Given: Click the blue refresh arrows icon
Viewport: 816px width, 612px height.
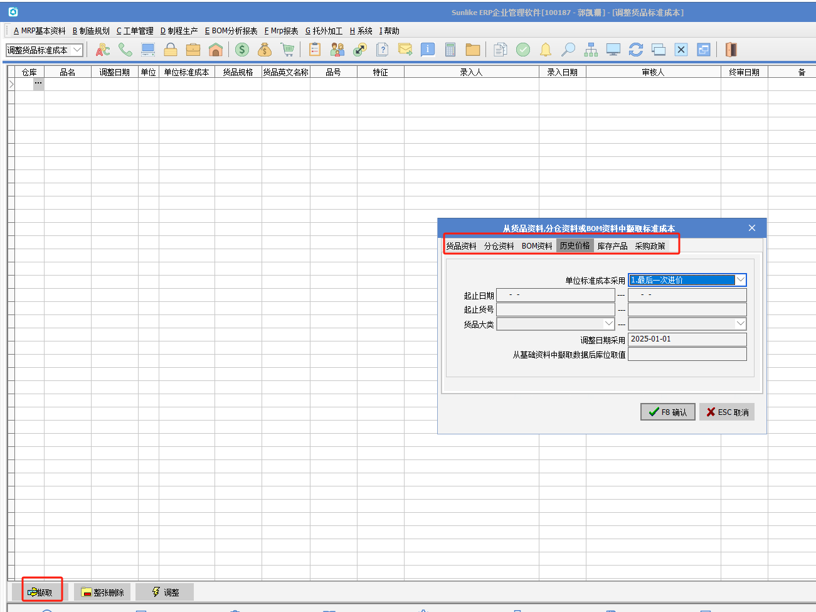Looking at the screenshot, I should (x=636, y=50).
